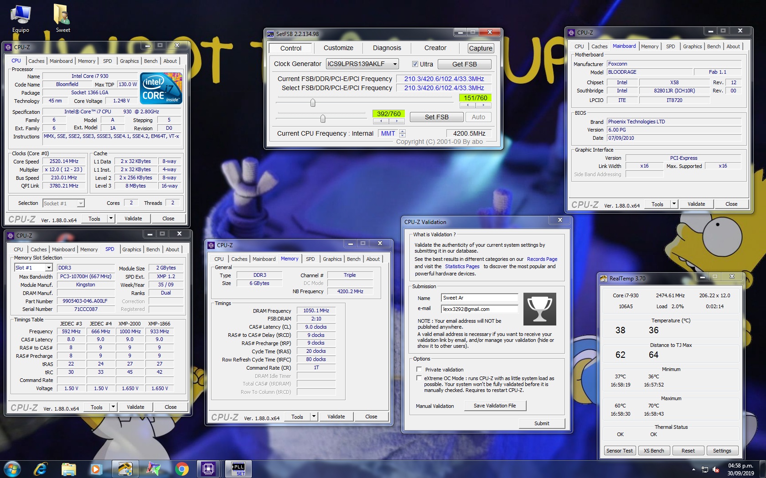Open the Tools arrow in the Mainboard window

(x=674, y=204)
